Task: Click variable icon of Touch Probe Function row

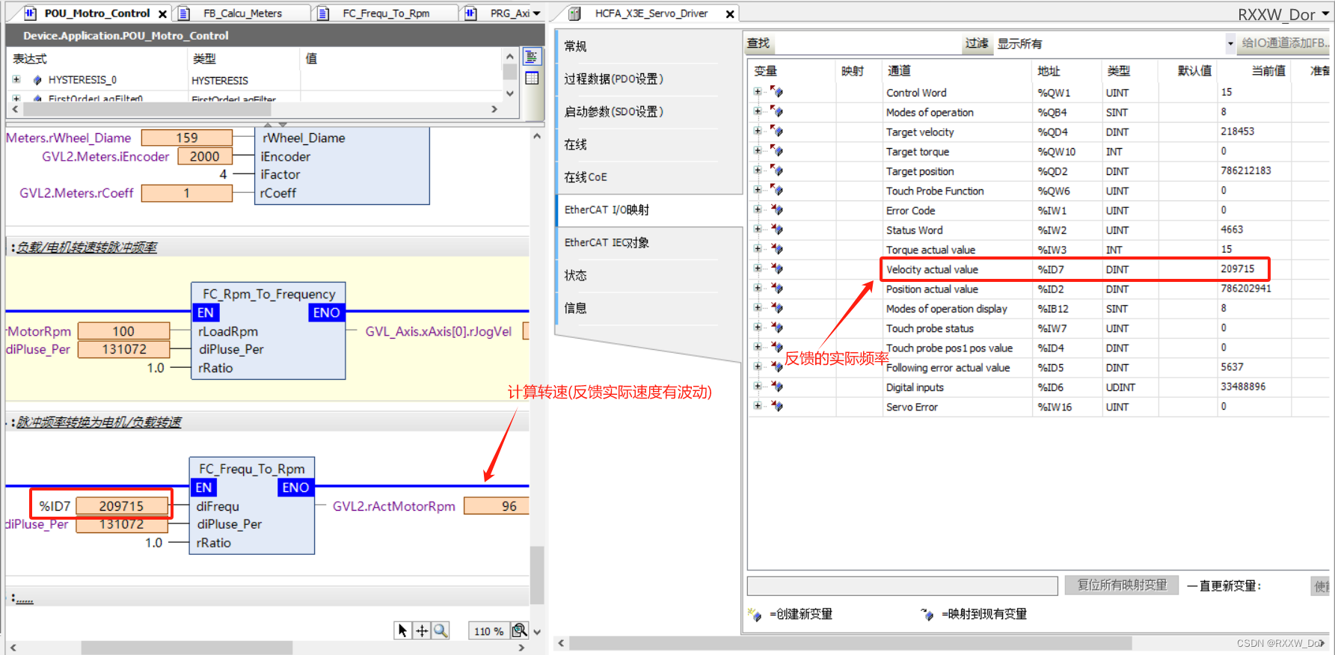Action: [776, 190]
